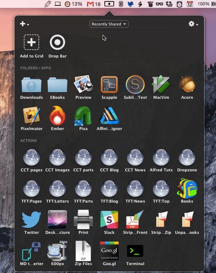This screenshot has width=216, height=273.
Task: Click the TFT:News action
Action: 135,189
